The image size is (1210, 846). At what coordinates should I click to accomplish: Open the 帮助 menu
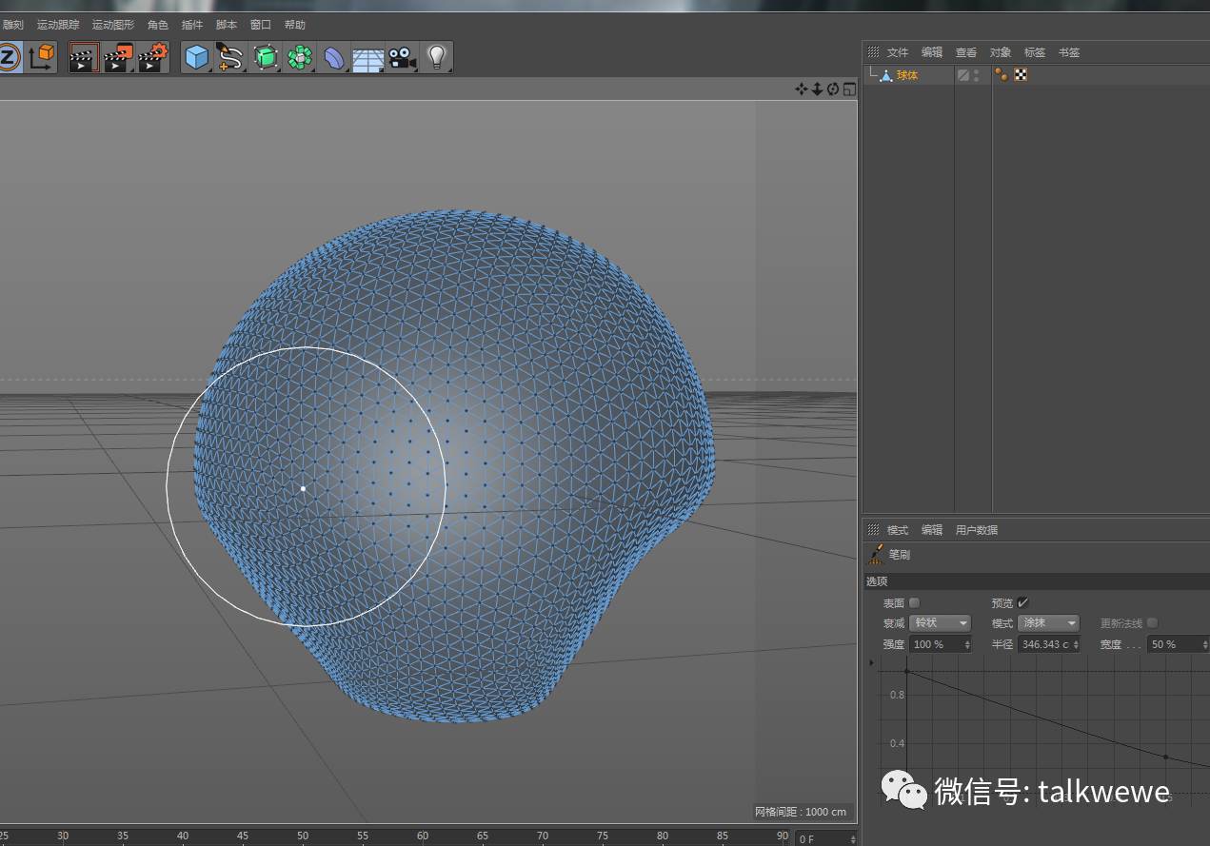click(x=294, y=25)
